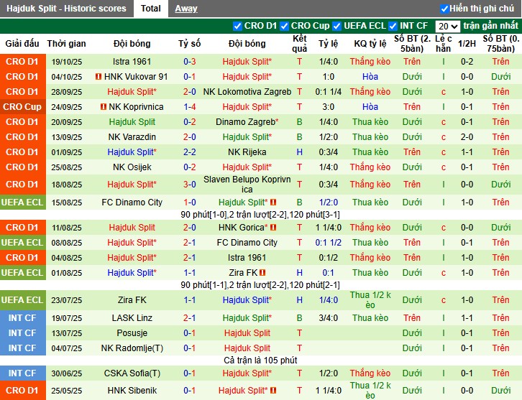Viewport: 522px width, 400px height.
Task: Click red card icon in HNK Sibenik row
Action: (x=273, y=389)
